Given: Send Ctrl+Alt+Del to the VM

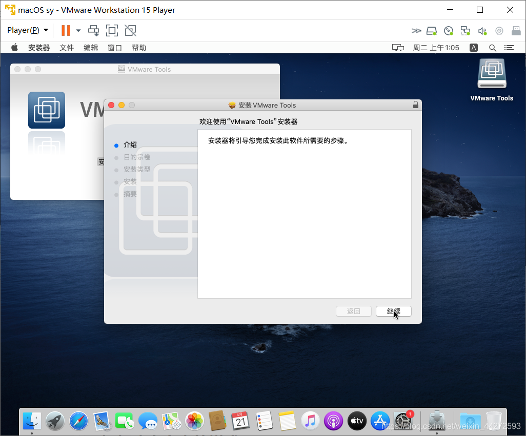Looking at the screenshot, I should (93, 30).
